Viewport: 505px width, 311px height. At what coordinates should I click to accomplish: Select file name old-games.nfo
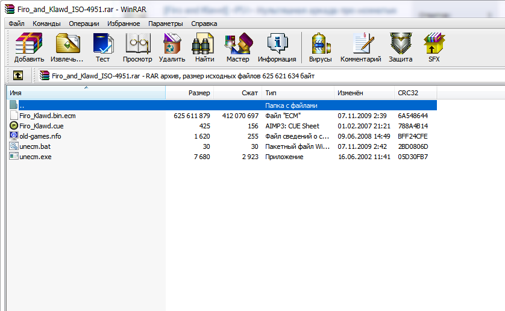point(40,136)
